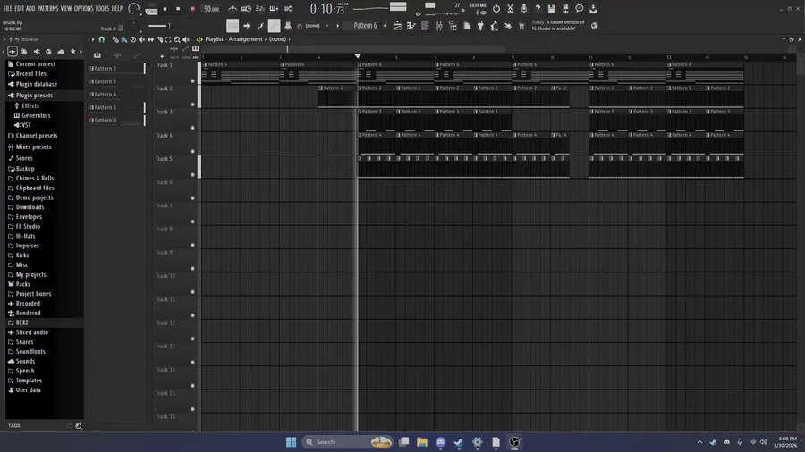Open the FILE menu

coord(8,9)
